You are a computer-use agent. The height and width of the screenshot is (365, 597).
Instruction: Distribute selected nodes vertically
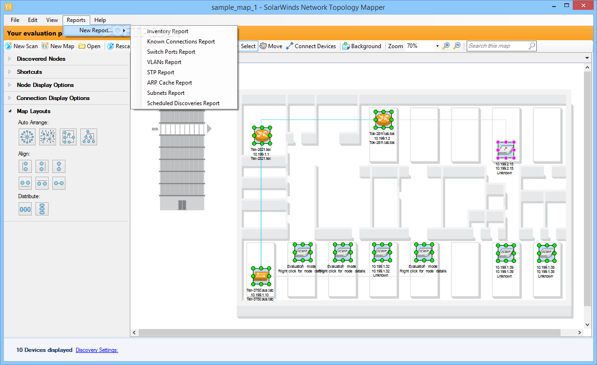(42, 209)
